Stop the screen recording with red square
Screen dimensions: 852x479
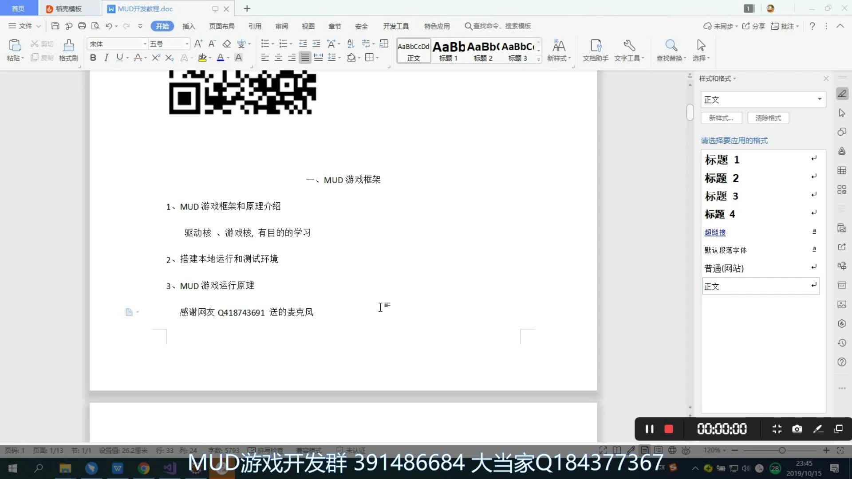coord(668,429)
